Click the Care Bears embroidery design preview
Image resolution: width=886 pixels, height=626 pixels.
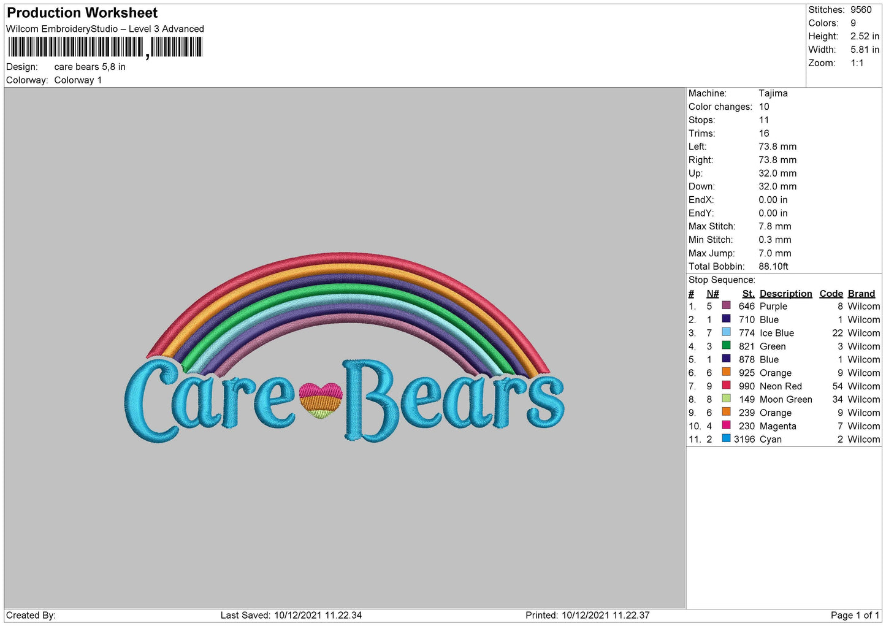[x=345, y=347]
